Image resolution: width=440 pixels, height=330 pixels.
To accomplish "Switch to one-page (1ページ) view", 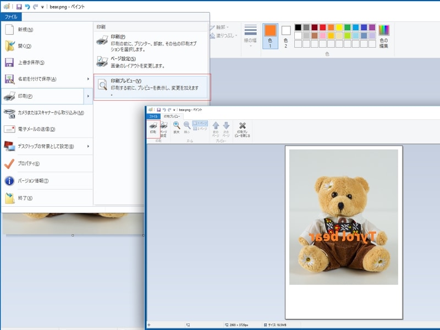I will [x=200, y=123].
